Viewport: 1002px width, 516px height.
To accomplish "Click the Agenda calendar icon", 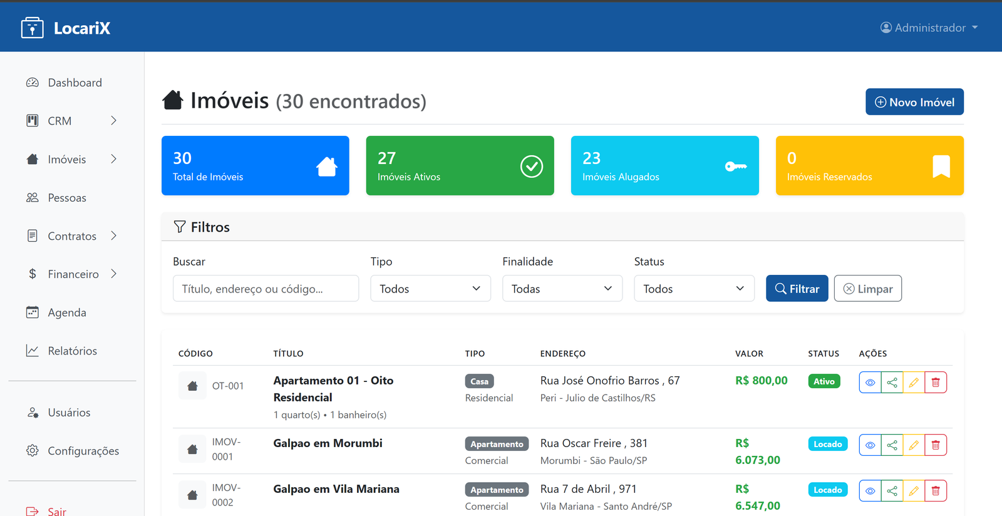I will click(x=33, y=312).
